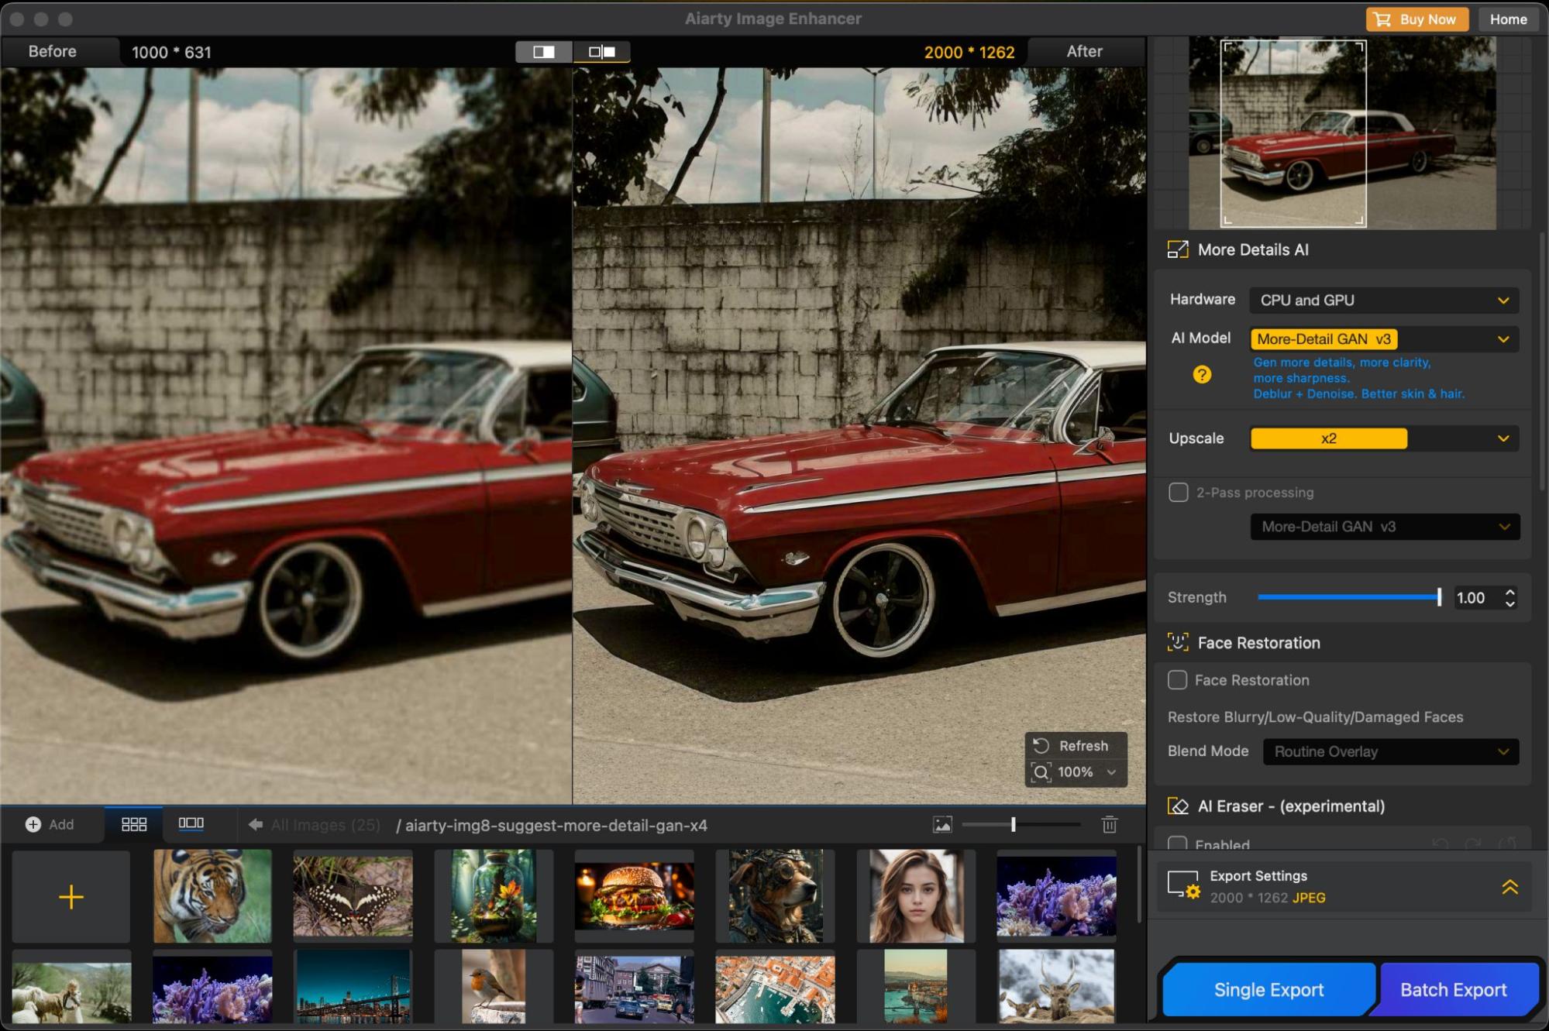Tick the AI Eraser Enabled checkbox
The image size is (1549, 1031).
coord(1177,843)
